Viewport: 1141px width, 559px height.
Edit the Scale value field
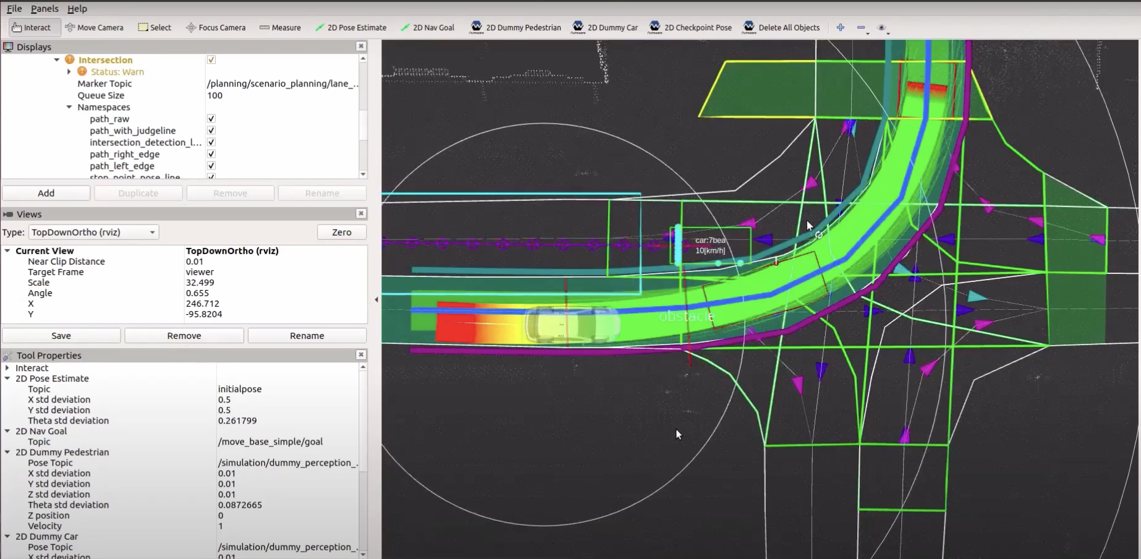coord(272,283)
